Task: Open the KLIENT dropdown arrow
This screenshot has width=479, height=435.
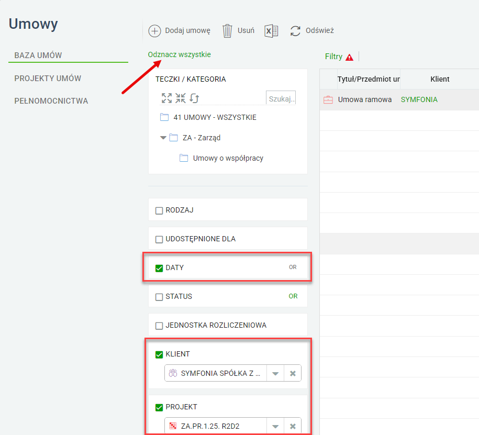Action: click(x=275, y=373)
